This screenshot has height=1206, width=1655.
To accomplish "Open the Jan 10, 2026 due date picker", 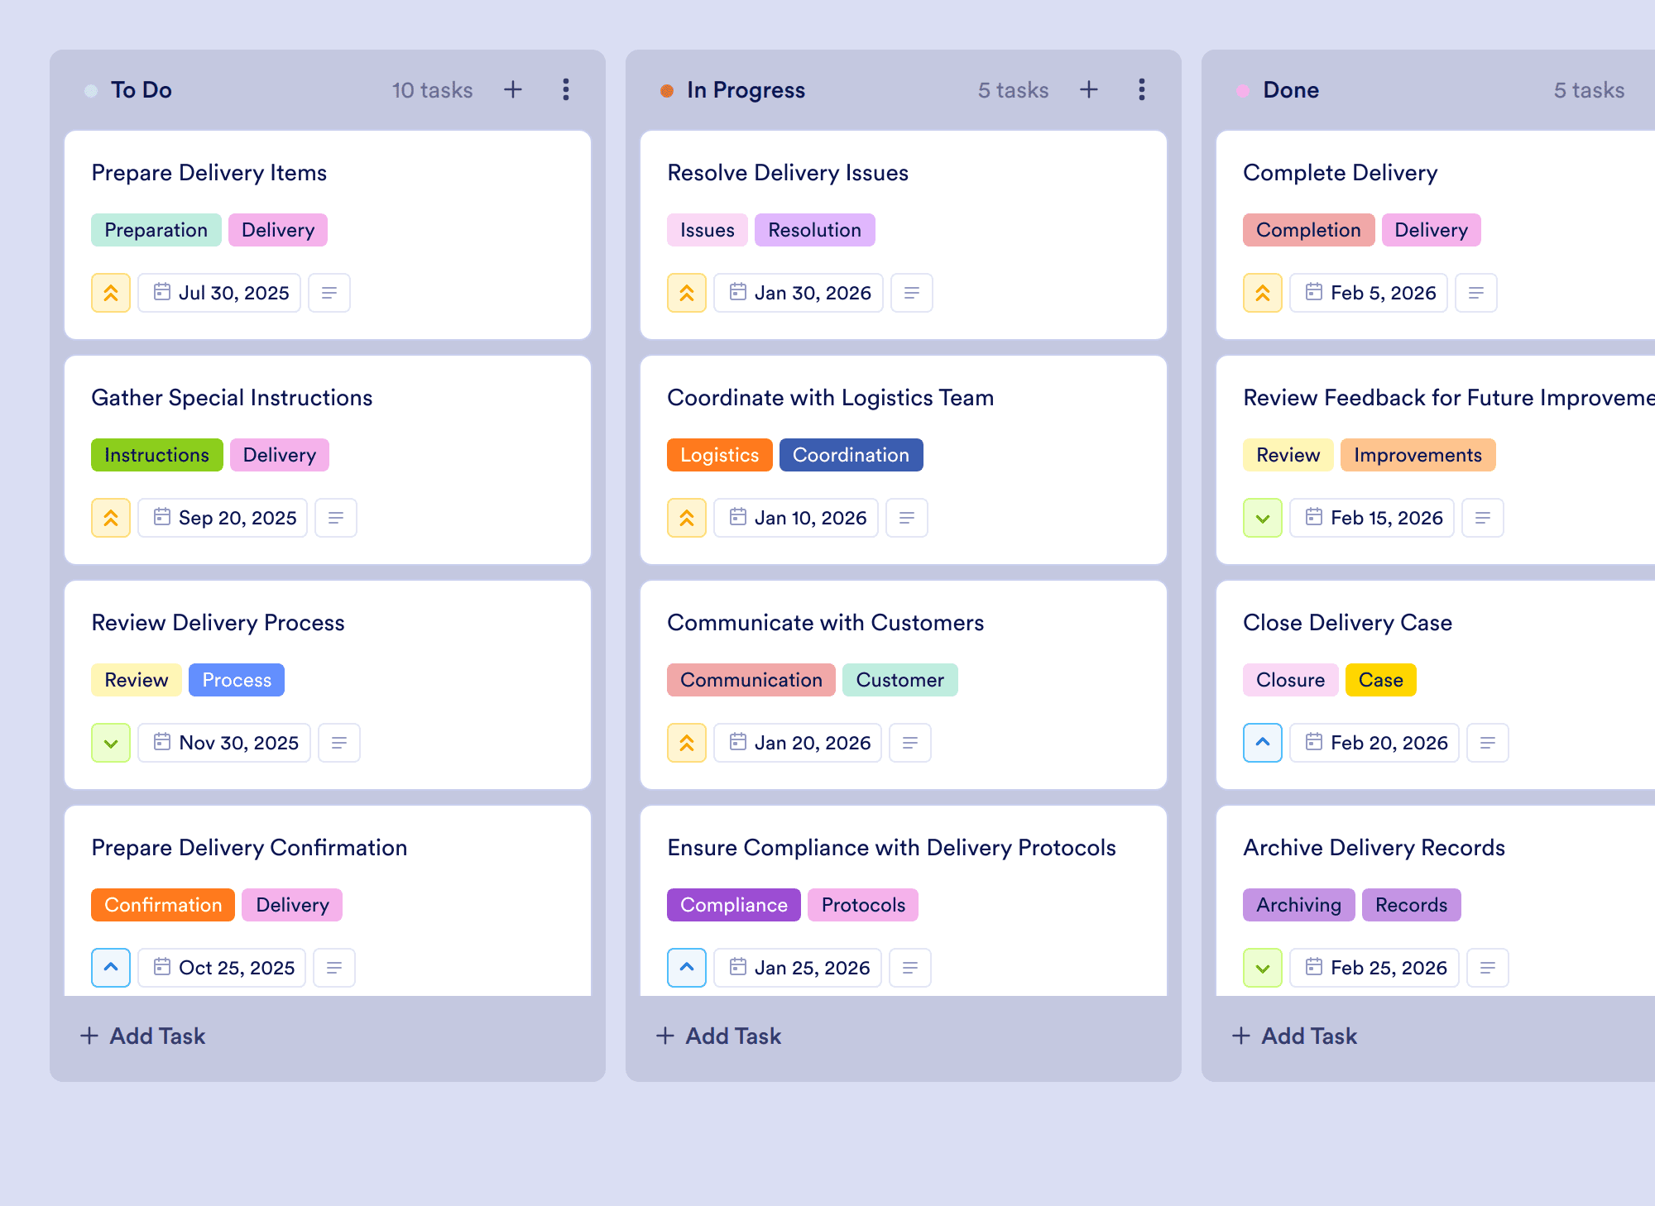I will [796, 518].
